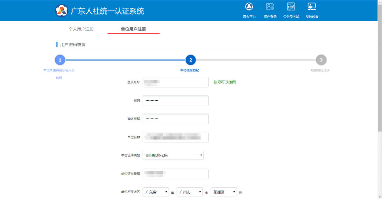This screenshot has width=382, height=199.
Task: Select the 单位用户注册 tab
Action: (133, 29)
